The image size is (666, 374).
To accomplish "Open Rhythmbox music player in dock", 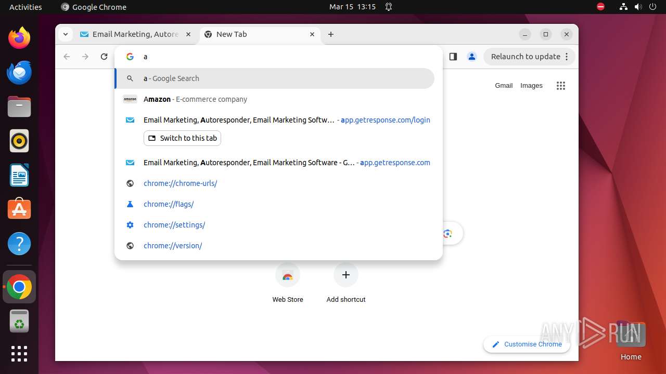I will (19, 141).
